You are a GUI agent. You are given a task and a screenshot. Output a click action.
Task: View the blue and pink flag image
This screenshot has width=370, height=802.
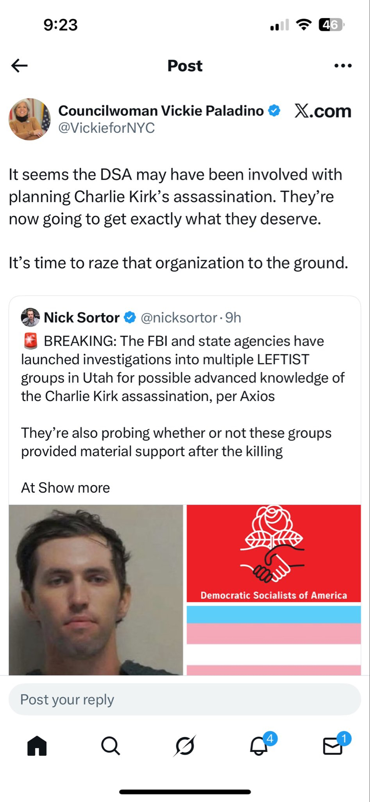pos(274,640)
